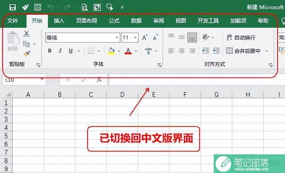Image resolution: width=285 pixels, height=173 pixels.
Task: Select the Format Painter brush icon
Action: [27, 53]
